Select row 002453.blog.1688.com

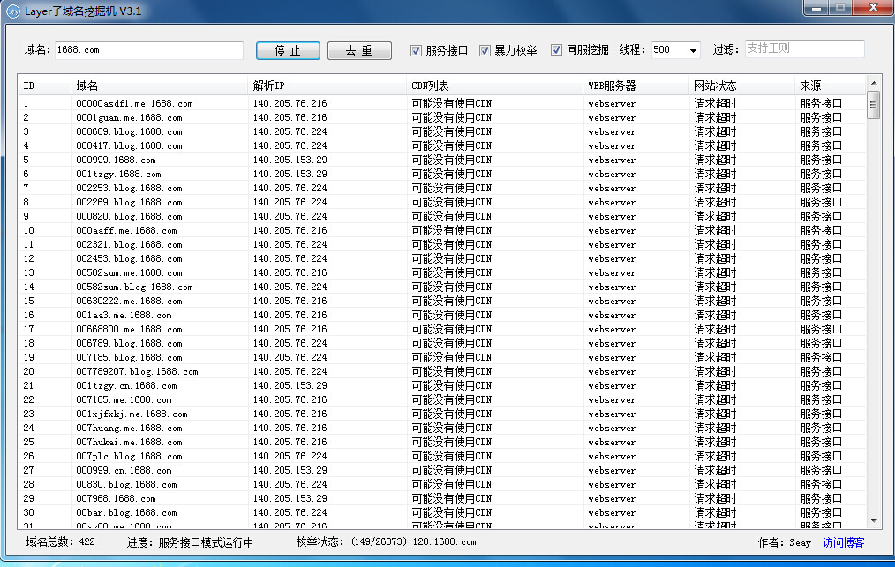click(x=442, y=258)
